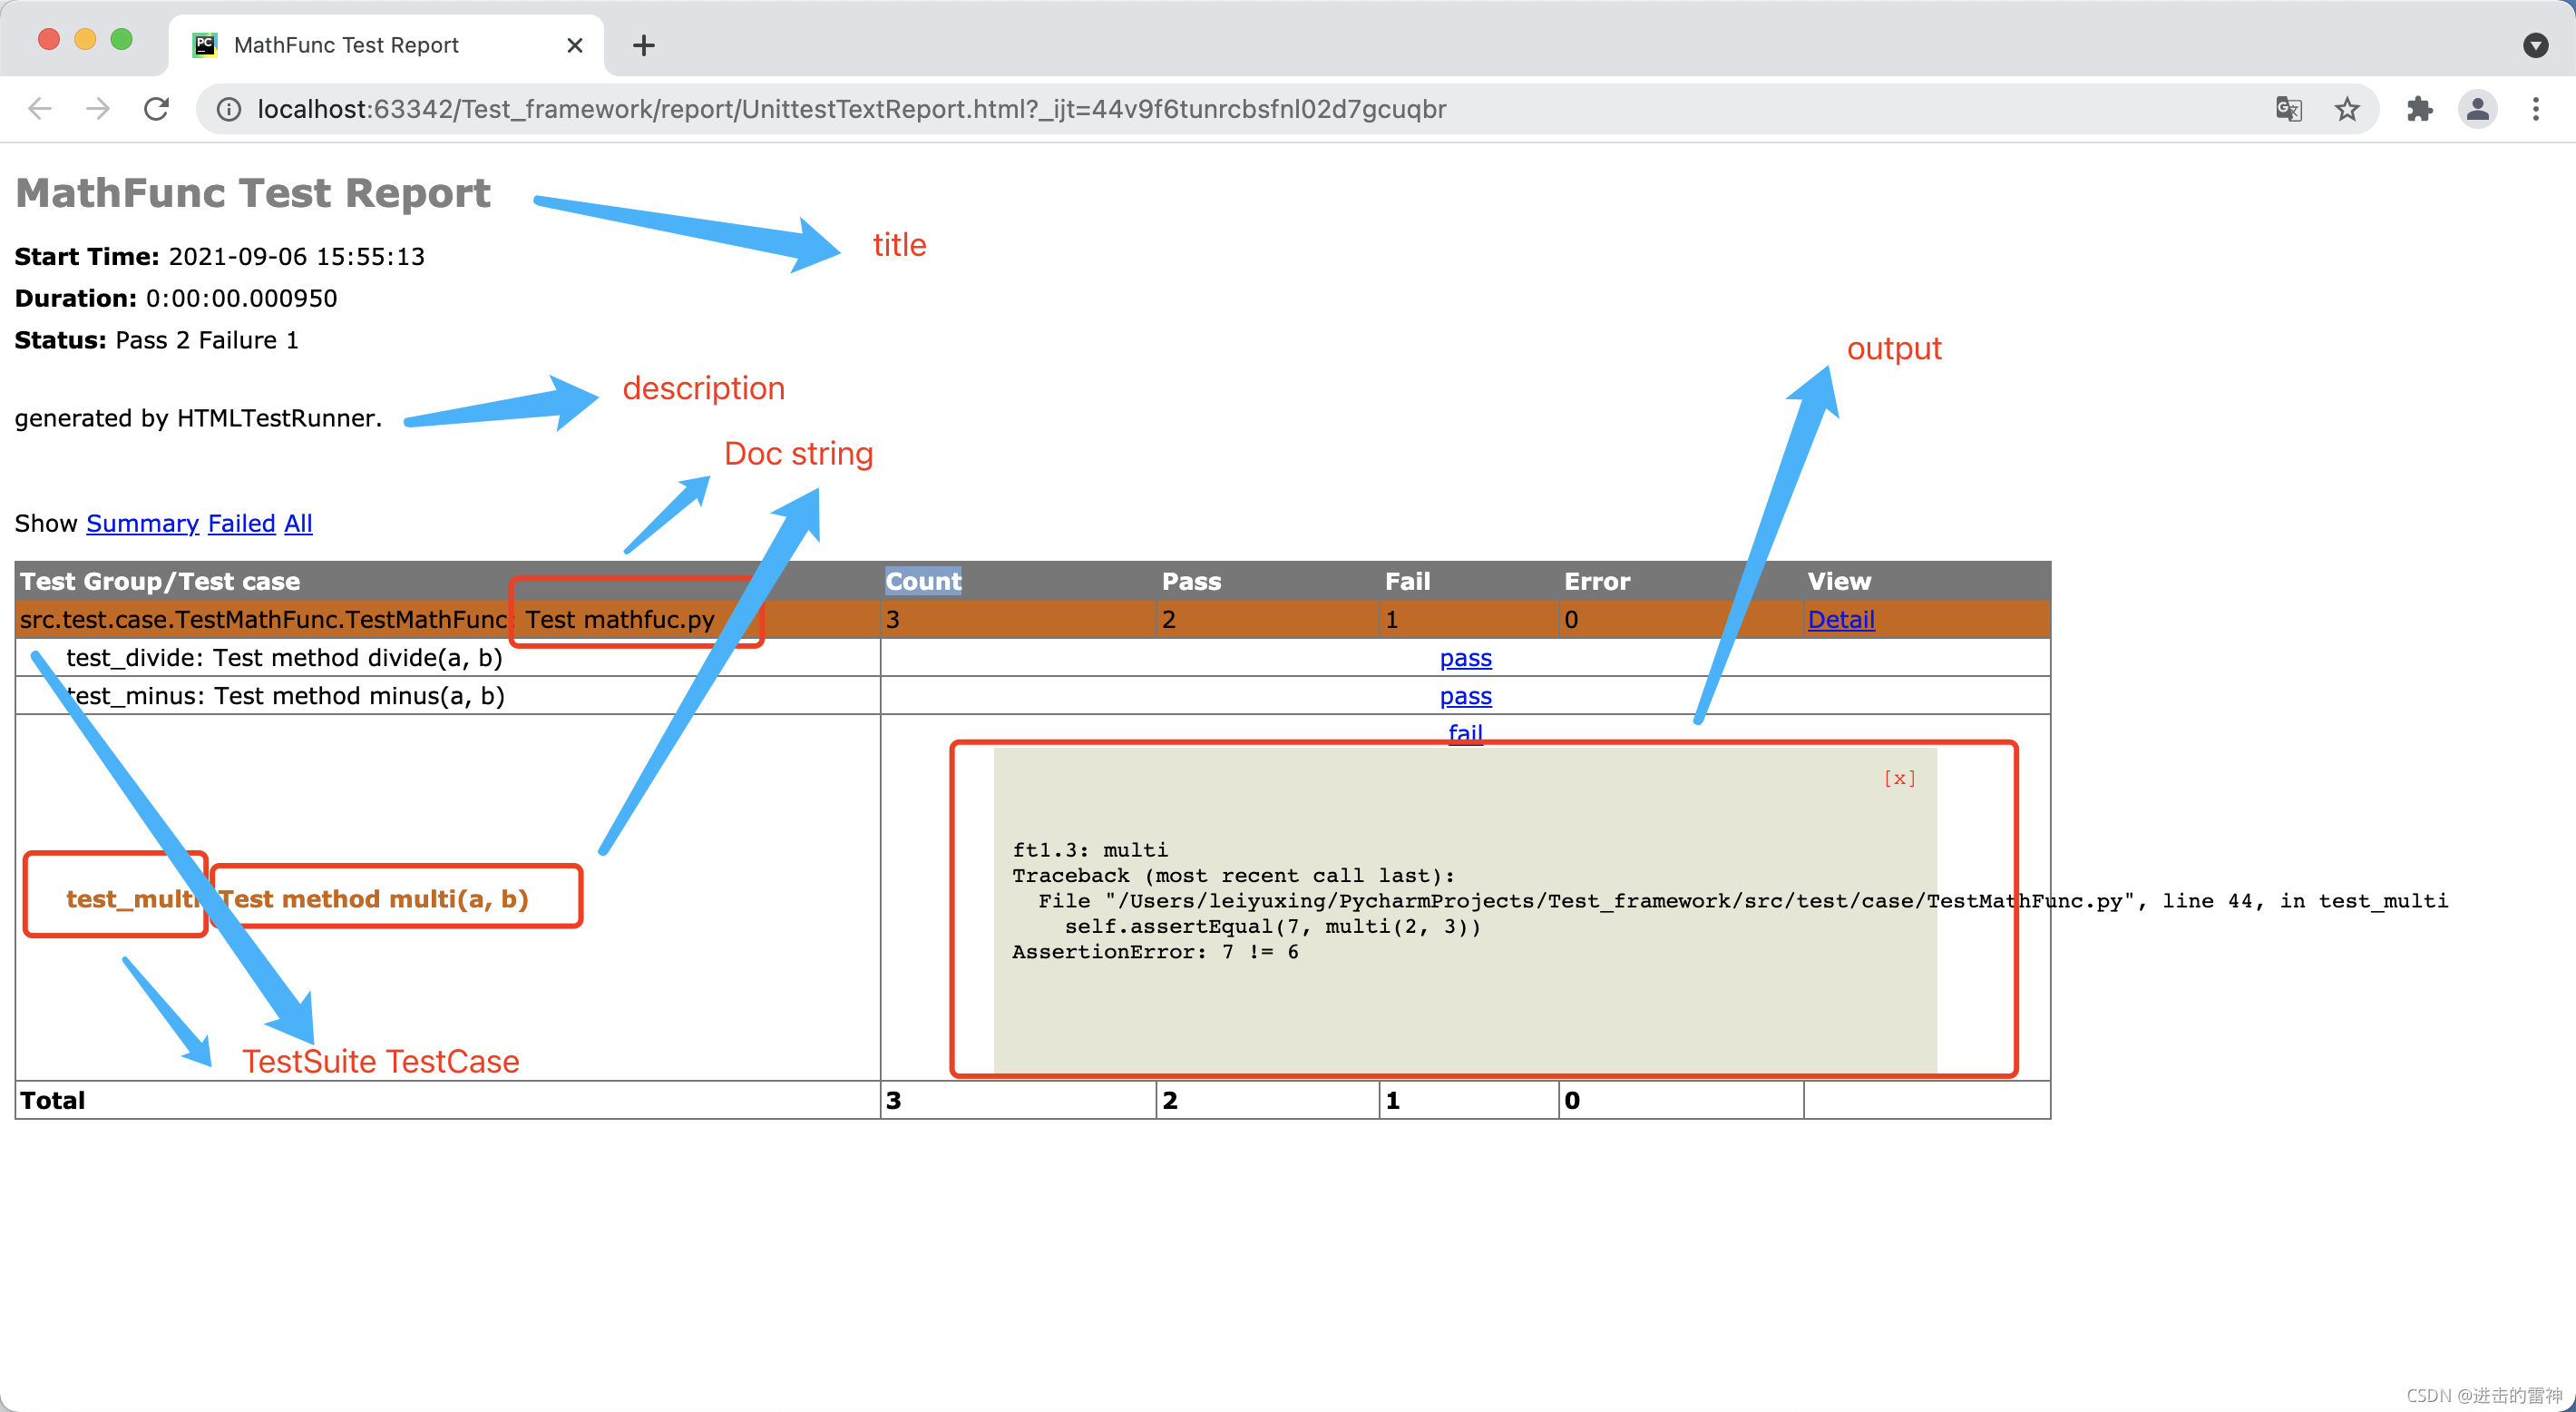Viewport: 2576px width, 1412px height.
Task: Click the translate page icon
Action: click(2288, 109)
